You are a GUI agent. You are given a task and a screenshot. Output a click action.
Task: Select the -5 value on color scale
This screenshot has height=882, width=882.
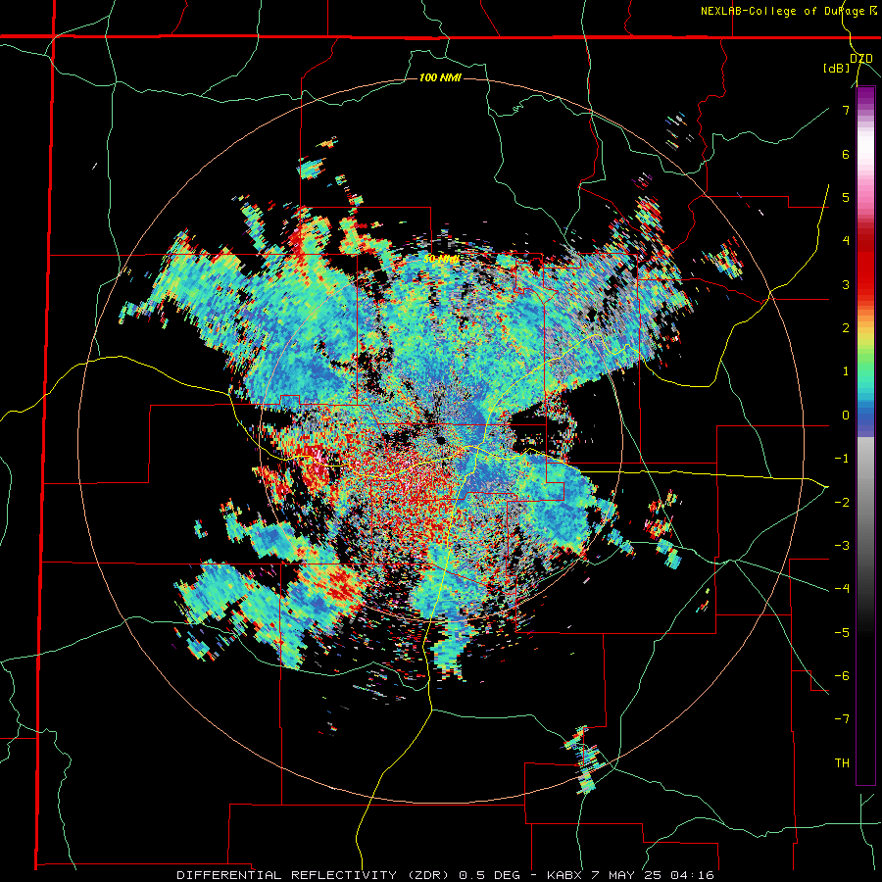pyautogui.click(x=842, y=633)
